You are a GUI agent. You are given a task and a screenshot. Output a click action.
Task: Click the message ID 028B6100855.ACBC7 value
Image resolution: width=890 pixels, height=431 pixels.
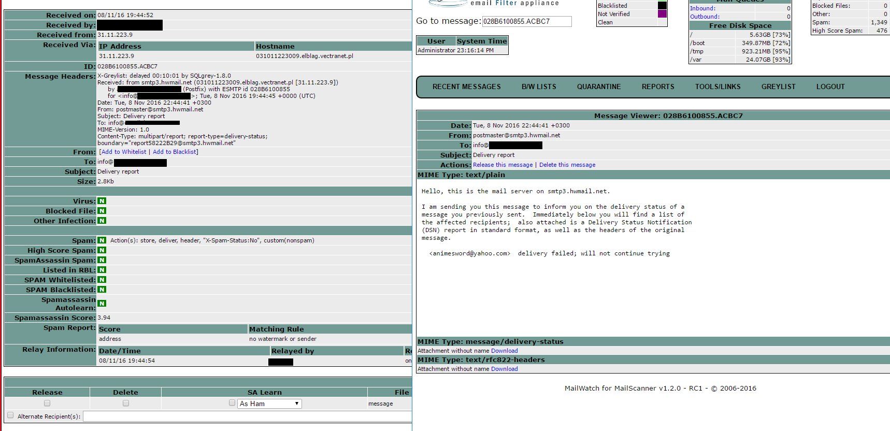pyautogui.click(x=127, y=66)
